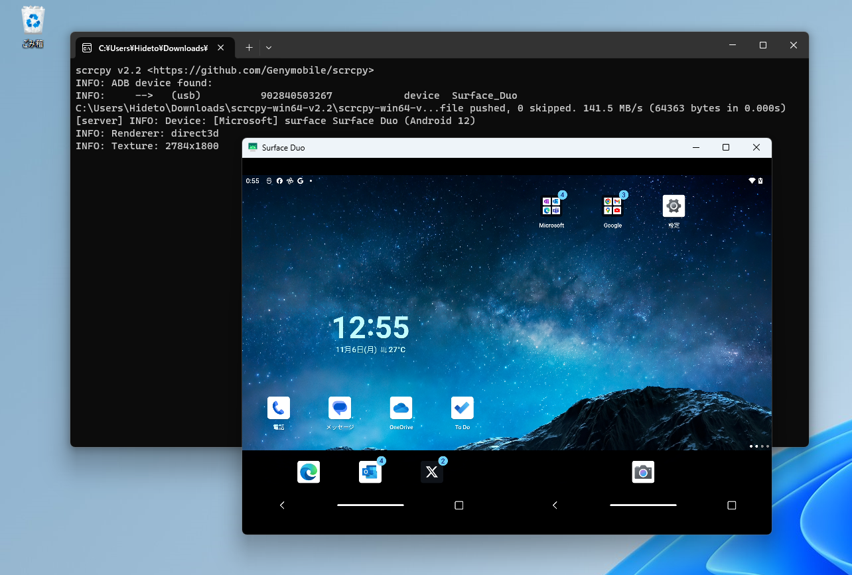Tap the battery status icon on the phone

click(760, 180)
